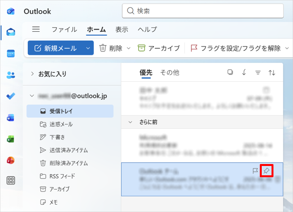The height and width of the screenshot is (212, 293).
Task: Open the More apps grid icon
Action: pos(11,181)
